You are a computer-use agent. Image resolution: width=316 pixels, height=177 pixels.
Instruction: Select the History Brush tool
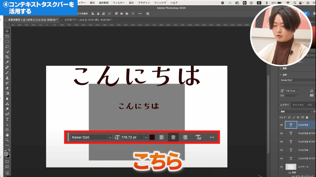pos(7,83)
